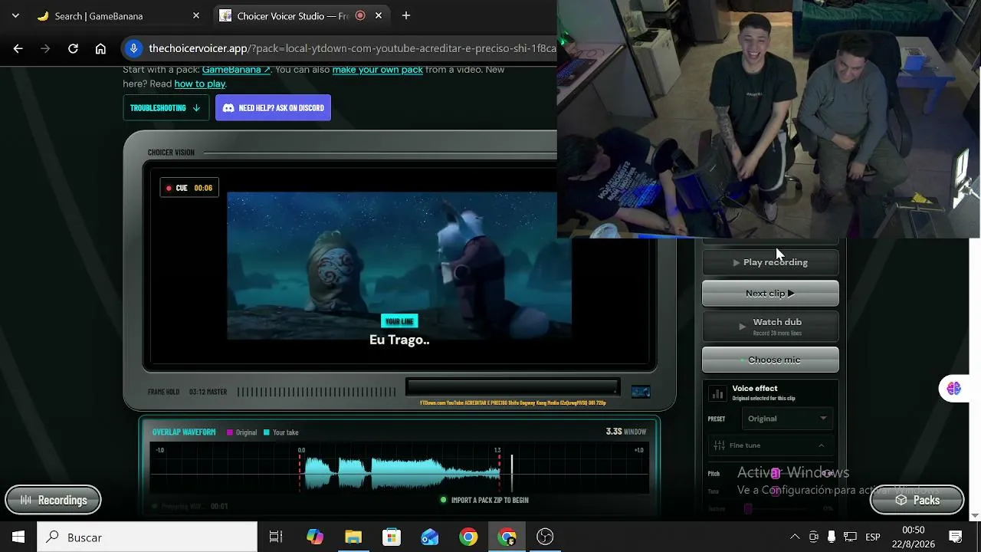Focus the address bar URL
Screen dimensions: 981x552
click(x=353, y=48)
